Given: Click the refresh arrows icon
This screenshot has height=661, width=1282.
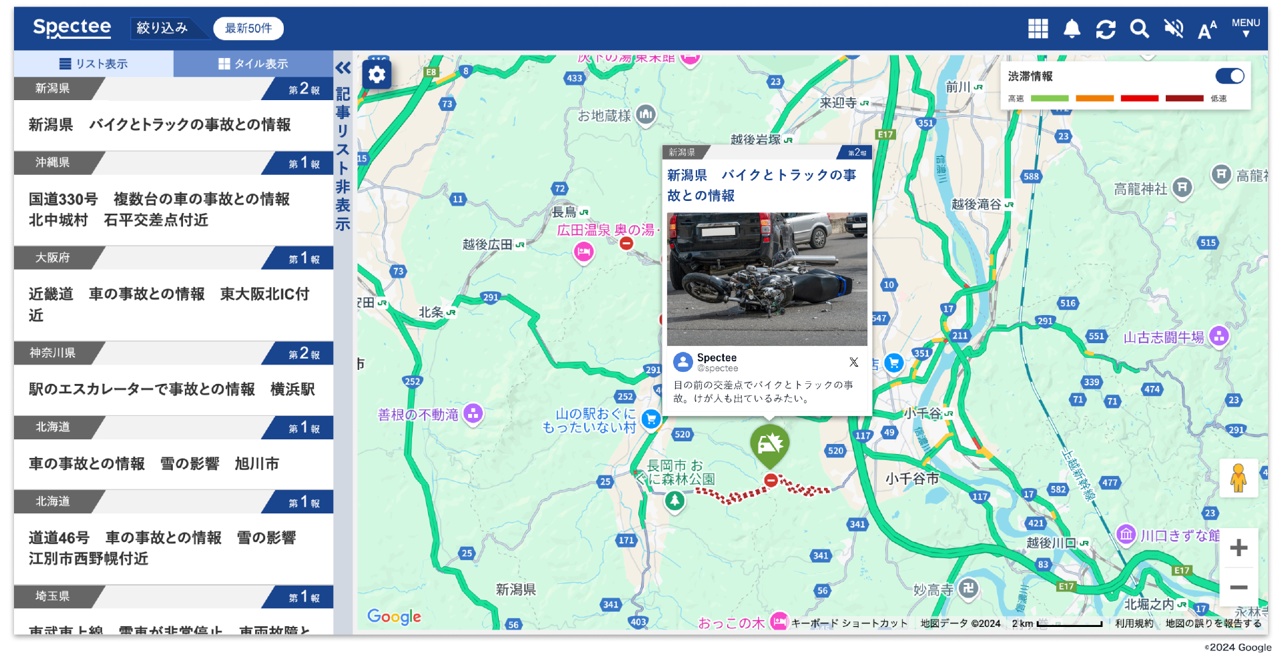Looking at the screenshot, I should [x=1106, y=29].
